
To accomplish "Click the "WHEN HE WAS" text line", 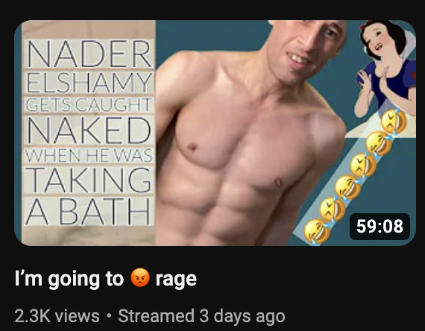I will (x=89, y=155).
